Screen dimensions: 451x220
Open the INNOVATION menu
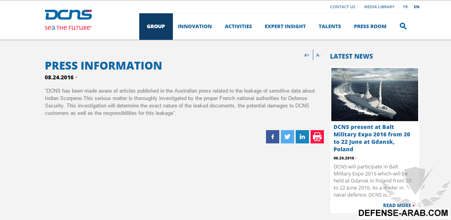195,27
